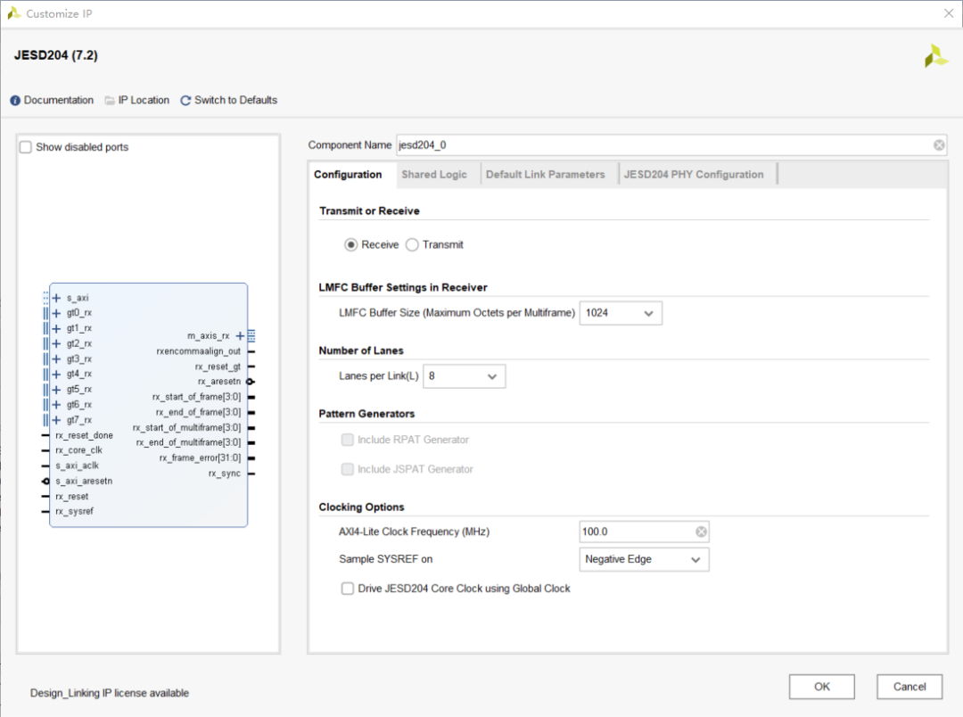Expand the s_axi port plus icon
The width and height of the screenshot is (963, 717).
56,298
